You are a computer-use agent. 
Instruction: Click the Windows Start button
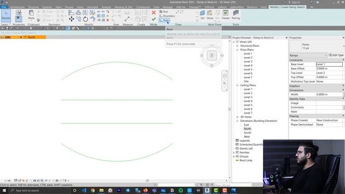[4, 190]
